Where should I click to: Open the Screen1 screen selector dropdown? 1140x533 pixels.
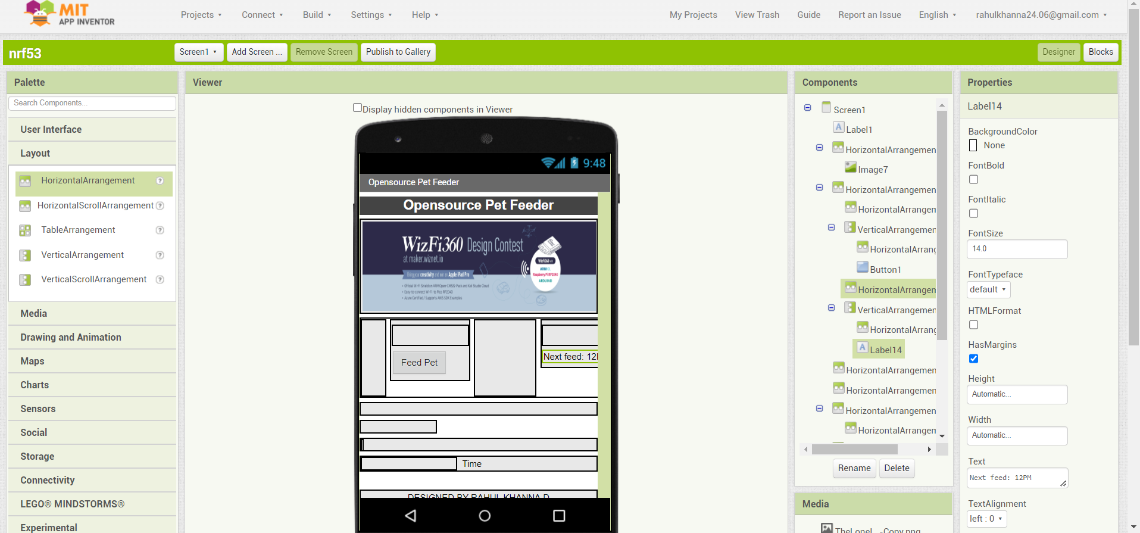(199, 52)
